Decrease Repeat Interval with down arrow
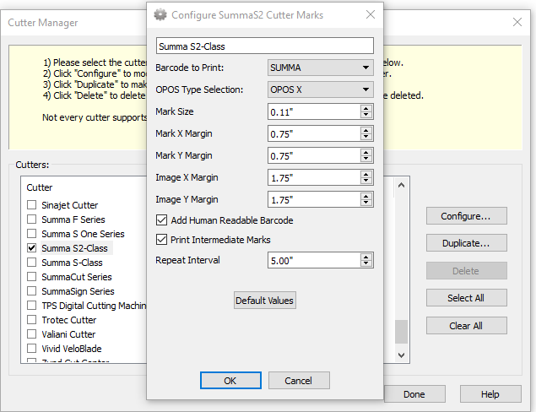 pos(366,263)
